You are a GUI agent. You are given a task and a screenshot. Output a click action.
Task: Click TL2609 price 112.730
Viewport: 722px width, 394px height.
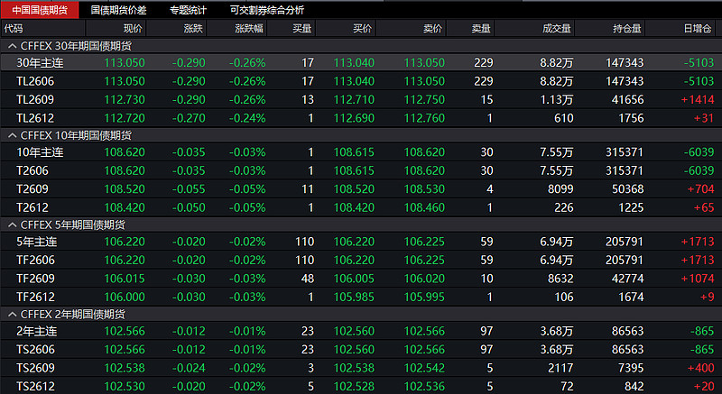pos(125,100)
